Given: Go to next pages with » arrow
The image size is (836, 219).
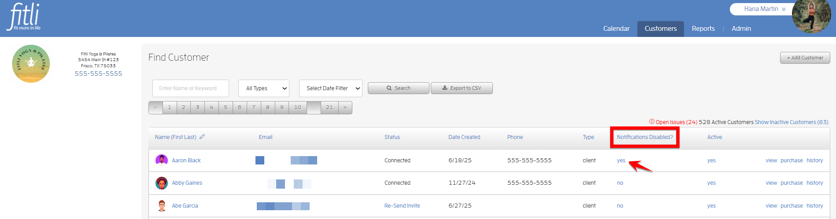Looking at the screenshot, I should pyautogui.click(x=345, y=107).
